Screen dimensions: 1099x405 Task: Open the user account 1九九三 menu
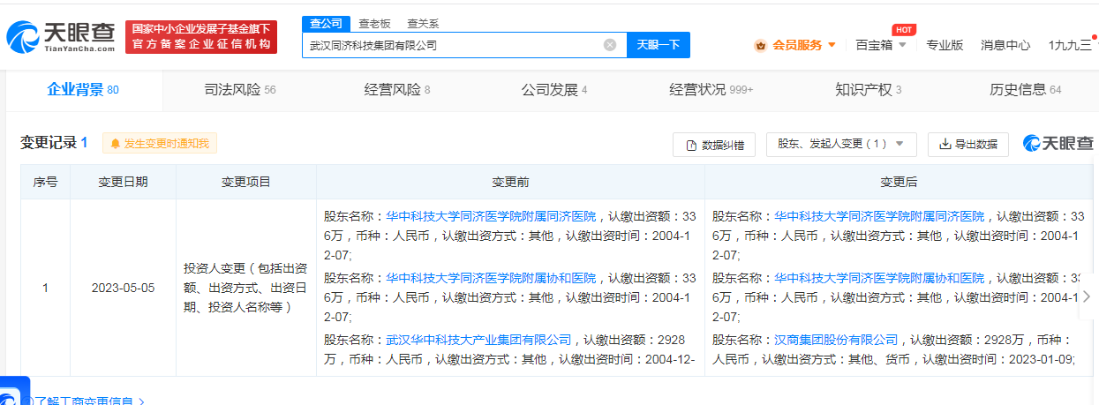pyautogui.click(x=1070, y=45)
